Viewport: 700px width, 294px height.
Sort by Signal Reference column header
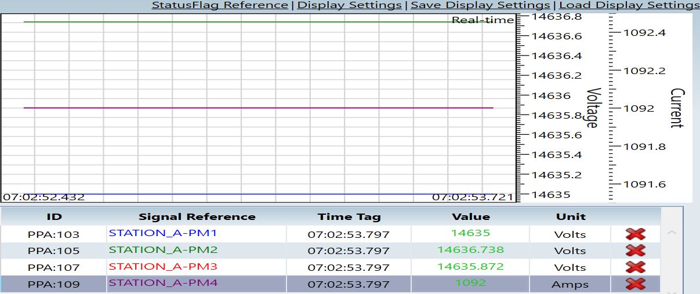click(197, 217)
